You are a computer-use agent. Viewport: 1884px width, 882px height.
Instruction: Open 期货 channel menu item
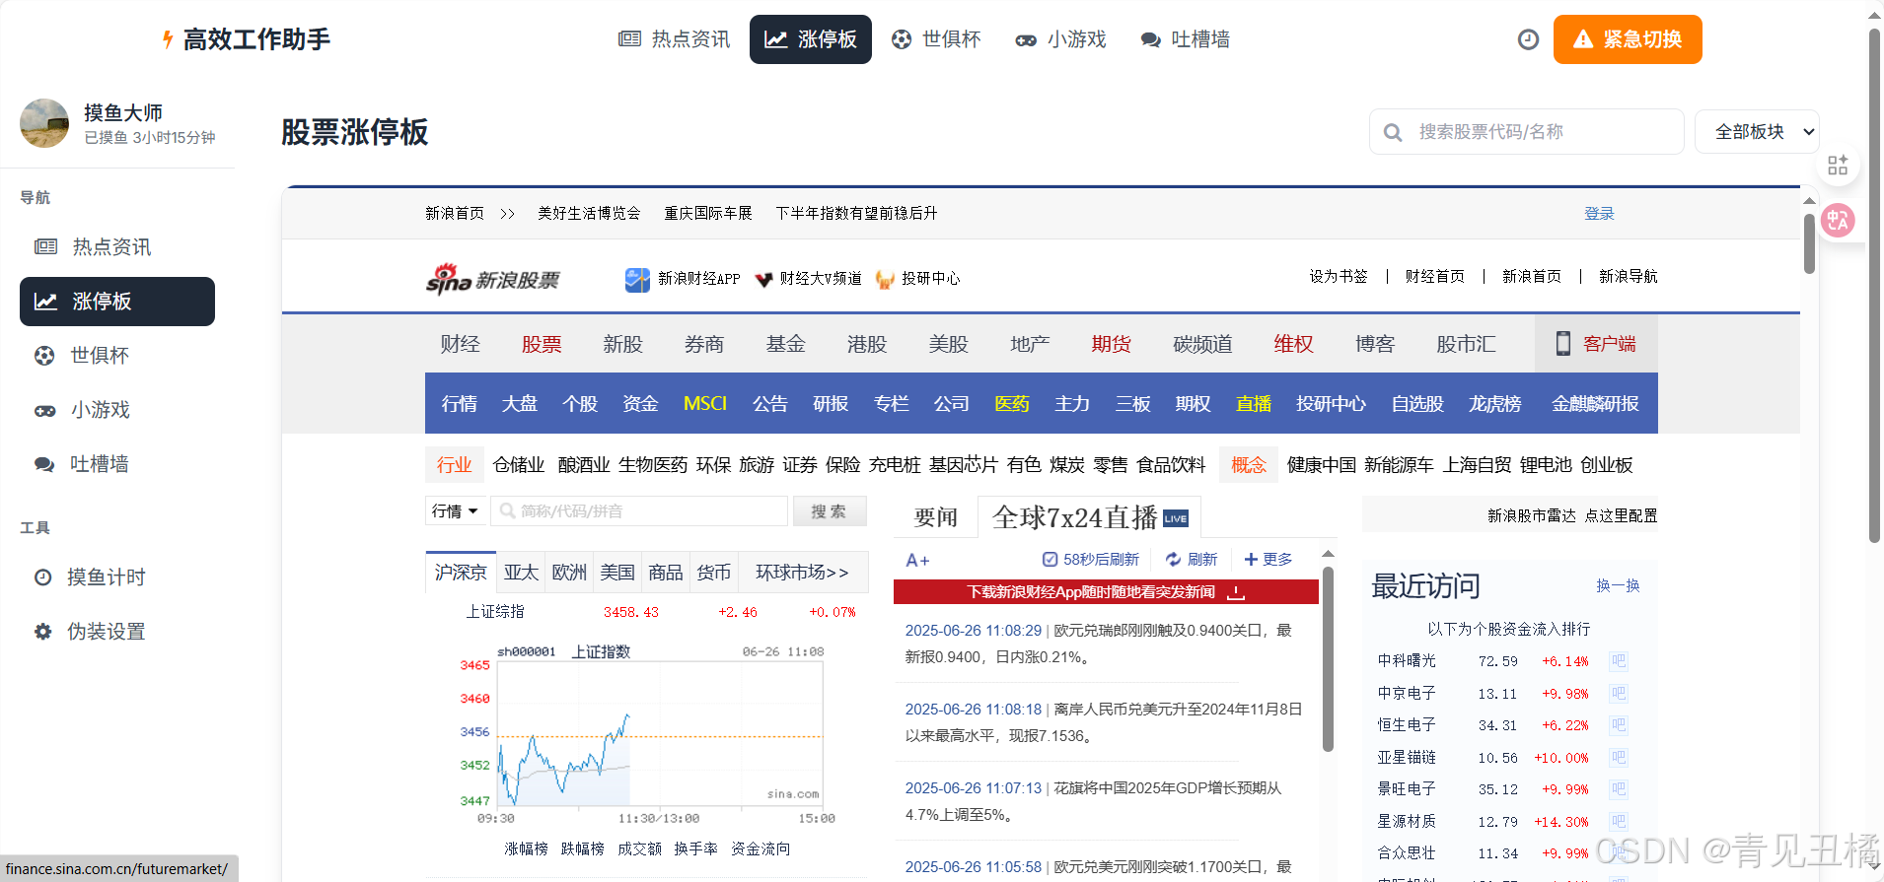[1111, 344]
